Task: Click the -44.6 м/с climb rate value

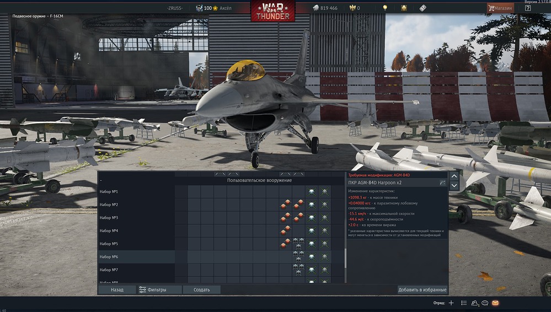Action: [x=357, y=219]
